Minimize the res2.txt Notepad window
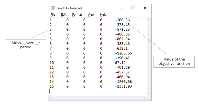Image resolution: width=199 pixels, height=104 pixels. pos(121,8)
